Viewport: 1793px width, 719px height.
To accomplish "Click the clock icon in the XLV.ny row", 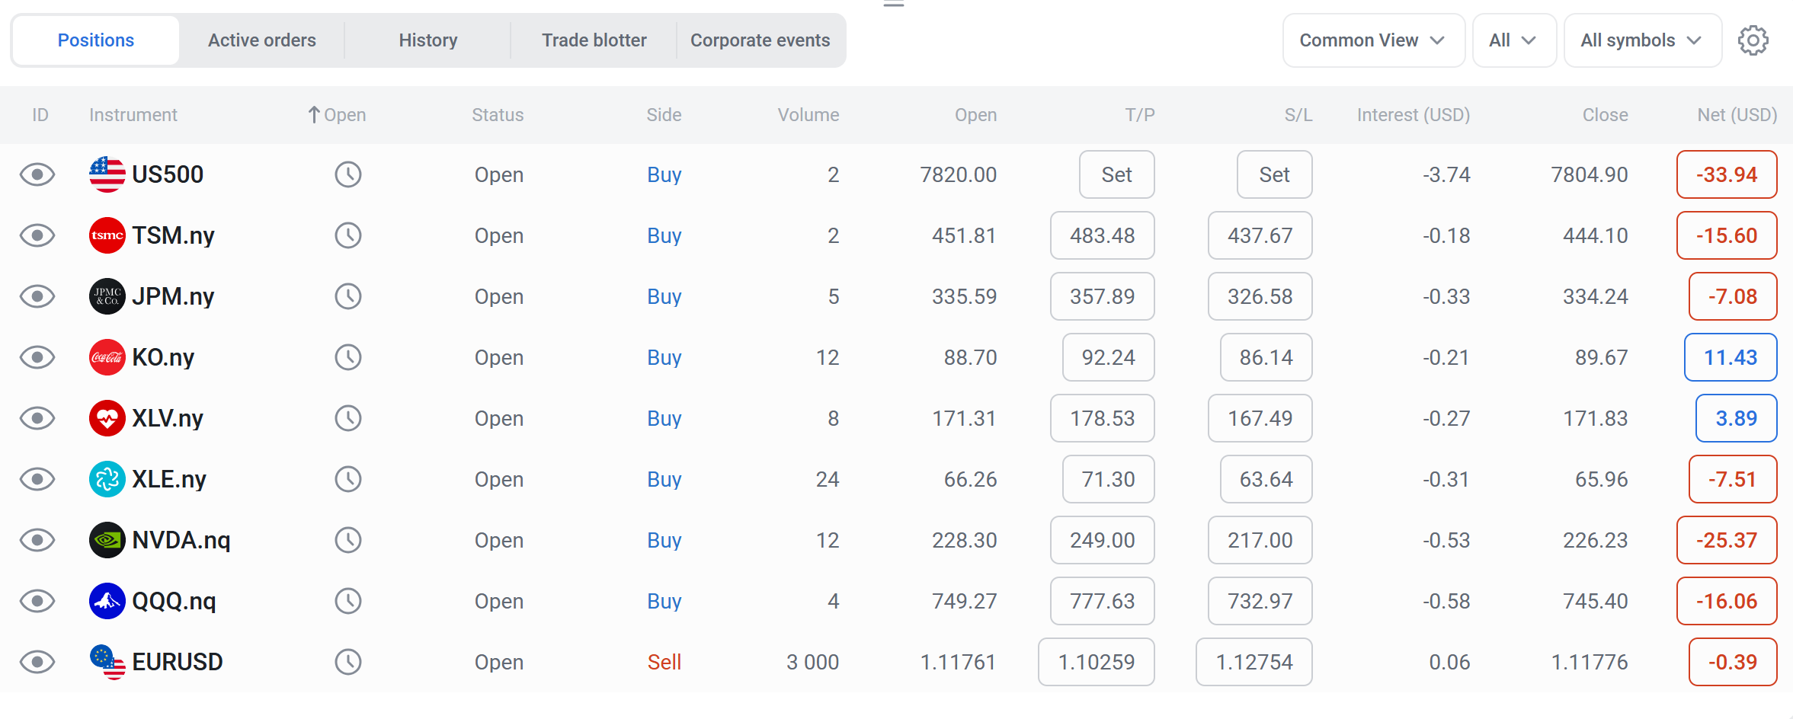I will (x=348, y=418).
